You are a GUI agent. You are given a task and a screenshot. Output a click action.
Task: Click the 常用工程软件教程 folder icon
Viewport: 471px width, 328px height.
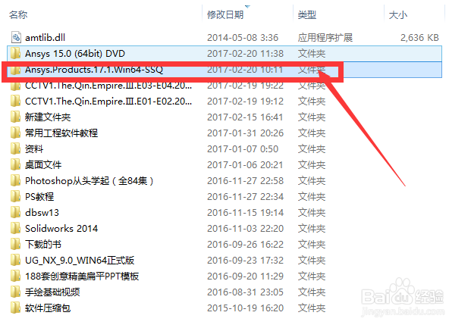coord(15,133)
